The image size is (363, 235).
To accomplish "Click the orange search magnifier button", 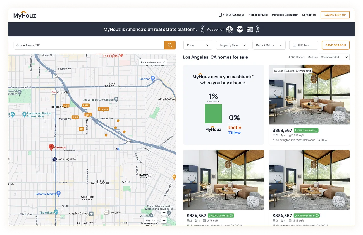I will [170, 45].
